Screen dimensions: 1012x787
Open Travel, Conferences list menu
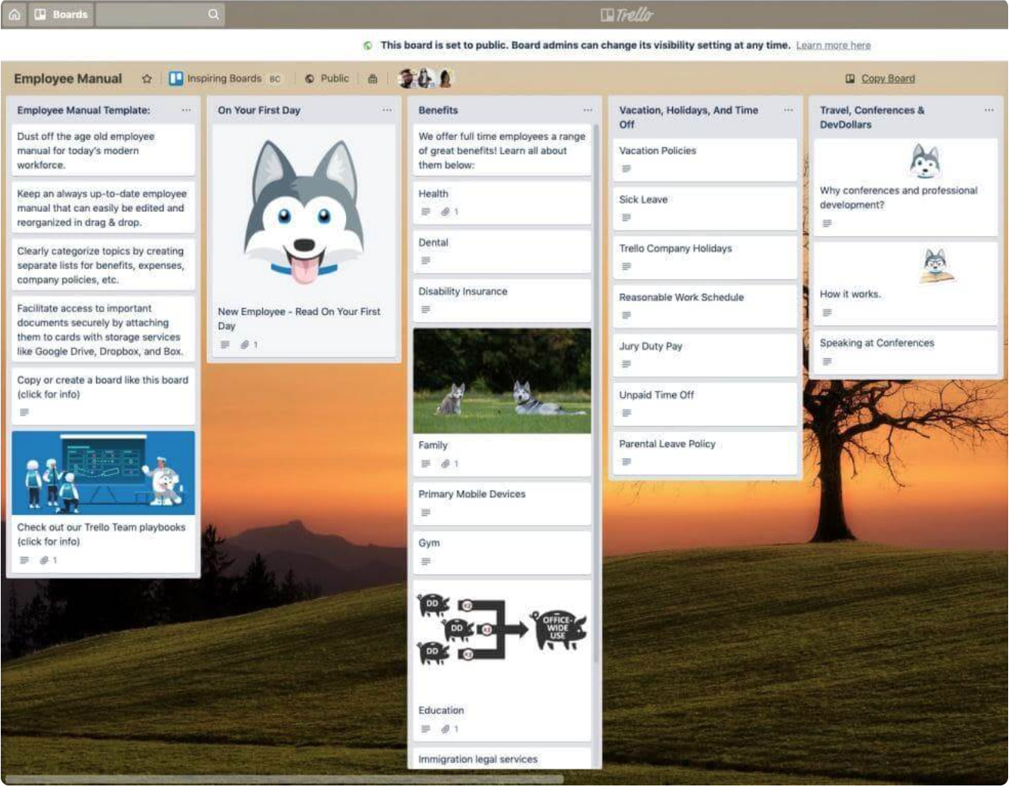[x=989, y=110]
